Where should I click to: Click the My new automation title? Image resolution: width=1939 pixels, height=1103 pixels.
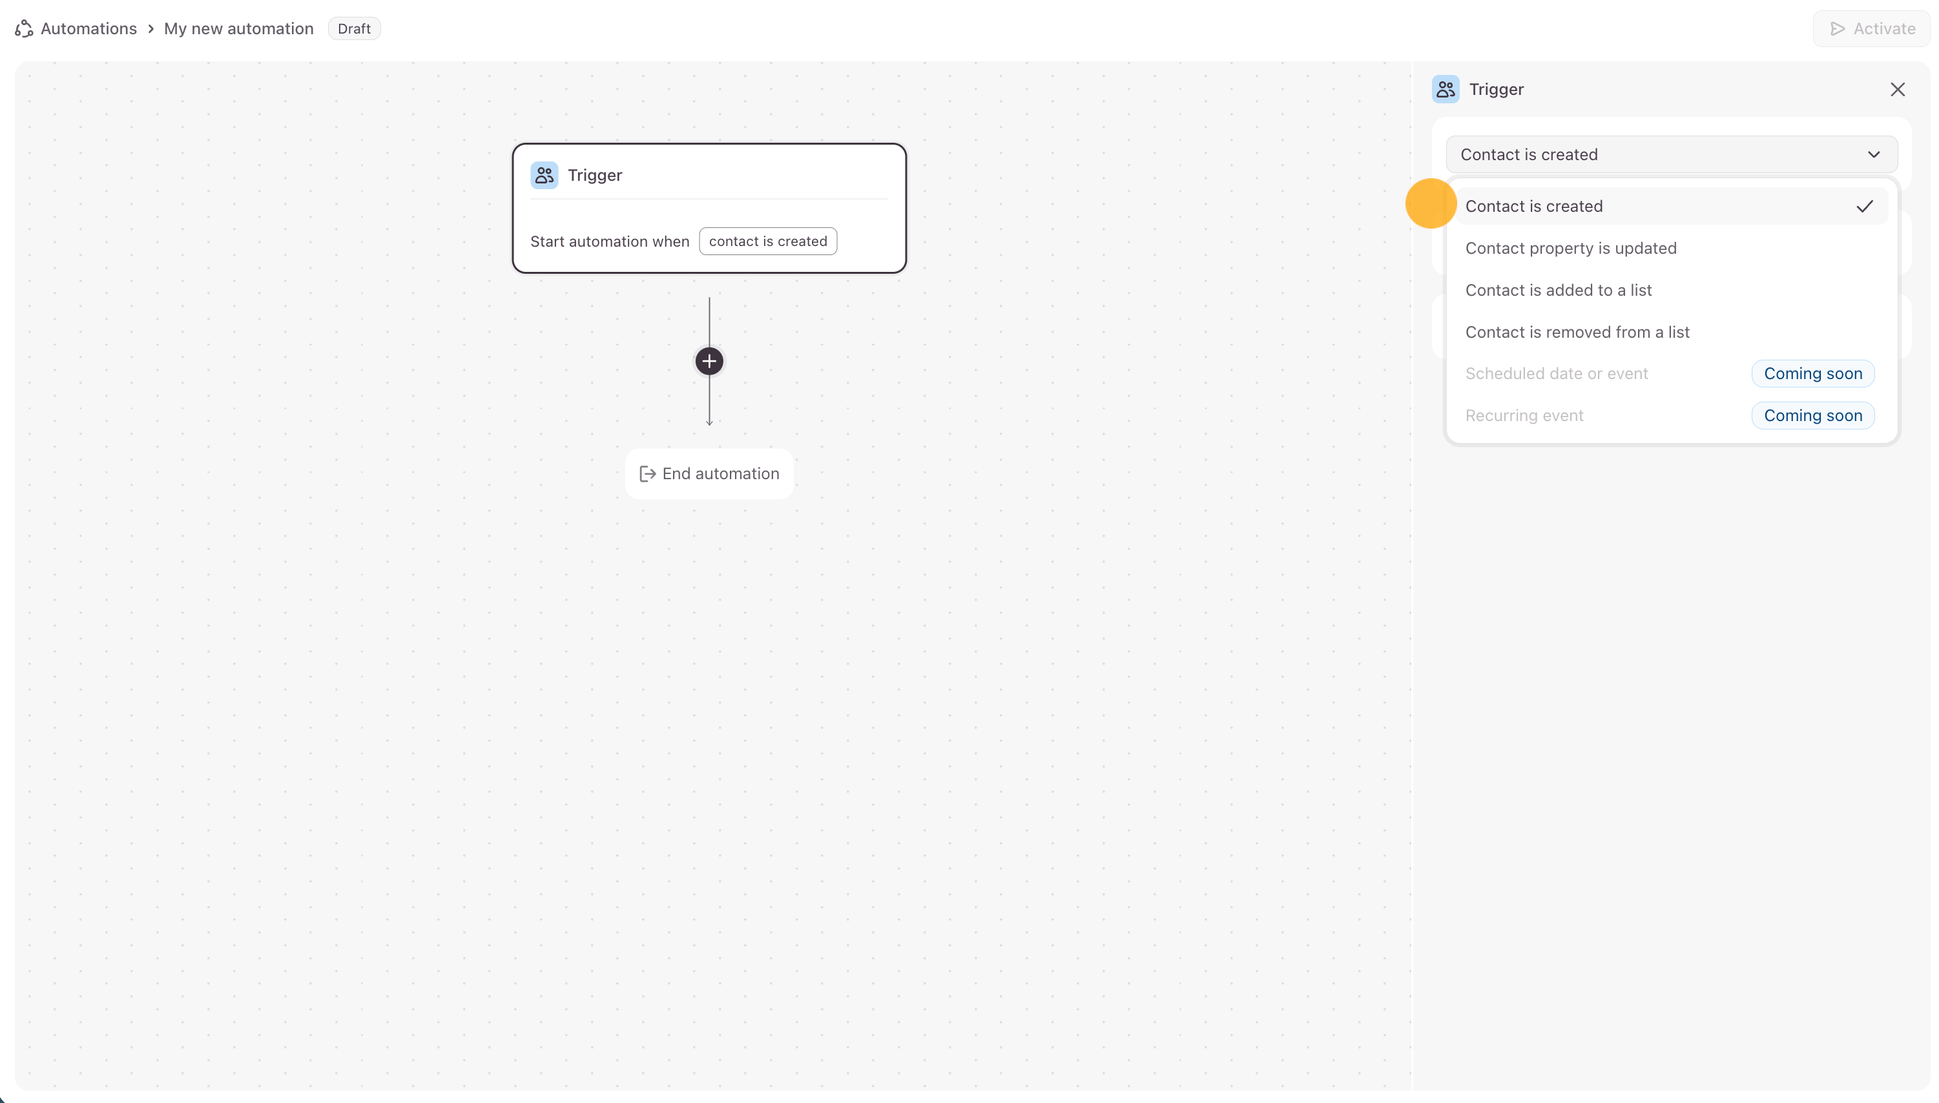[238, 29]
